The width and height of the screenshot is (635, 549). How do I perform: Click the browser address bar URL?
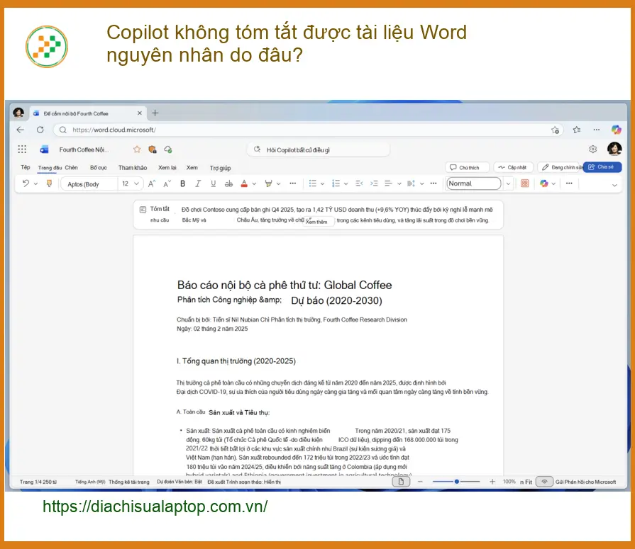[114, 130]
